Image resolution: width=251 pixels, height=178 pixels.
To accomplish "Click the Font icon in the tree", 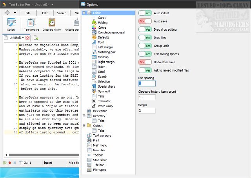I will [94, 42].
